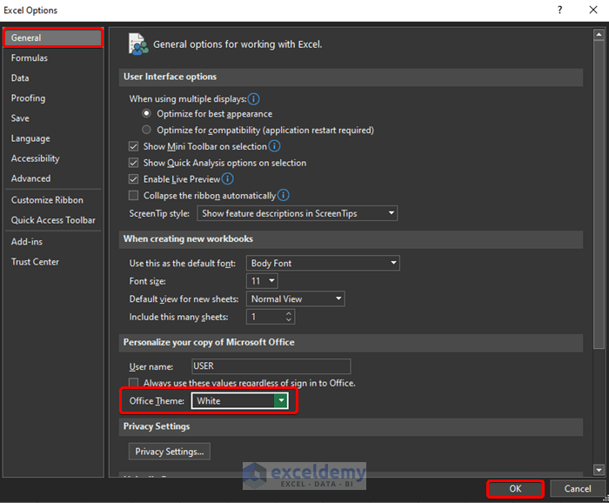This screenshot has width=609, height=503.
Task: Open the default font dropdown (Body Font)
Action: tap(323, 263)
